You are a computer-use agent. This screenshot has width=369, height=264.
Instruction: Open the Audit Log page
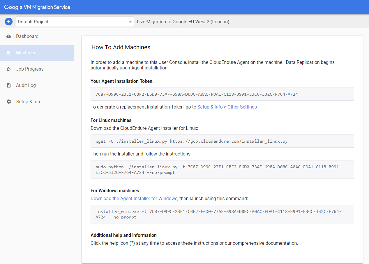(x=37, y=85)
